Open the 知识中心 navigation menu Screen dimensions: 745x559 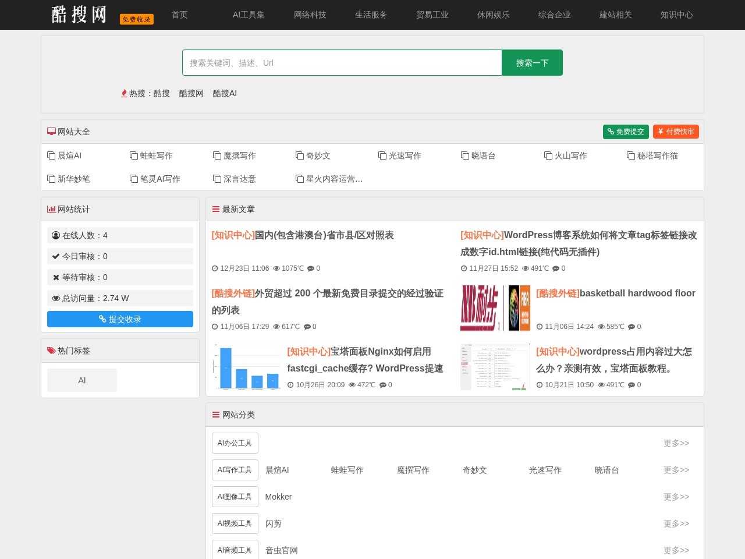(x=676, y=15)
